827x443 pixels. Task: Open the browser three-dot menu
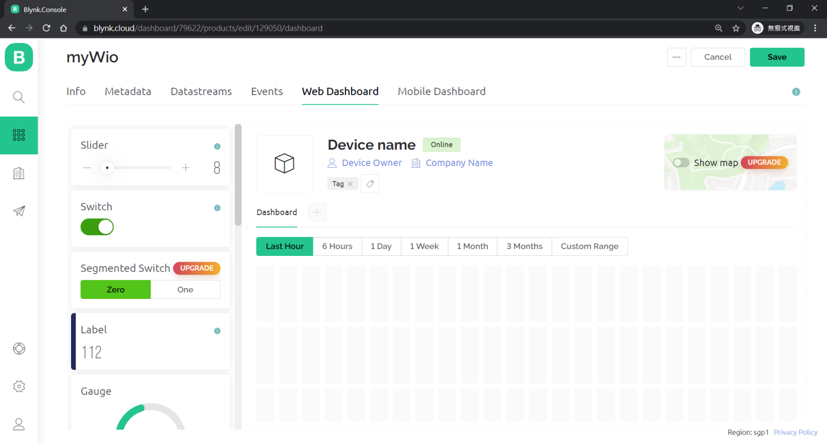[815, 28]
